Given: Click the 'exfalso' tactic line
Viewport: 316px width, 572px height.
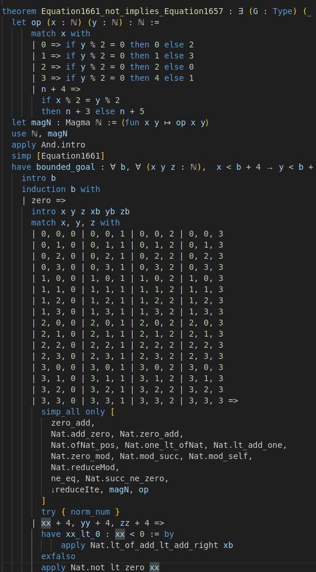Looking at the screenshot, I should 58,556.
